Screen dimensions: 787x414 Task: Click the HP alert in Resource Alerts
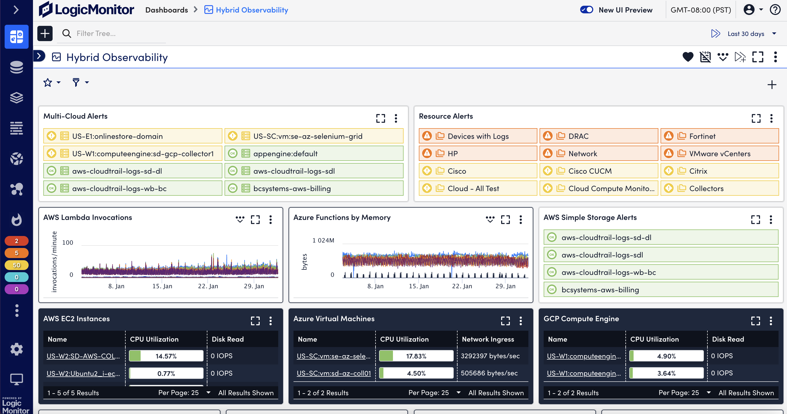click(477, 153)
